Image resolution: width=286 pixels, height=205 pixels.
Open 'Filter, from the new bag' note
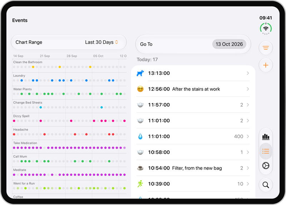click(x=197, y=168)
